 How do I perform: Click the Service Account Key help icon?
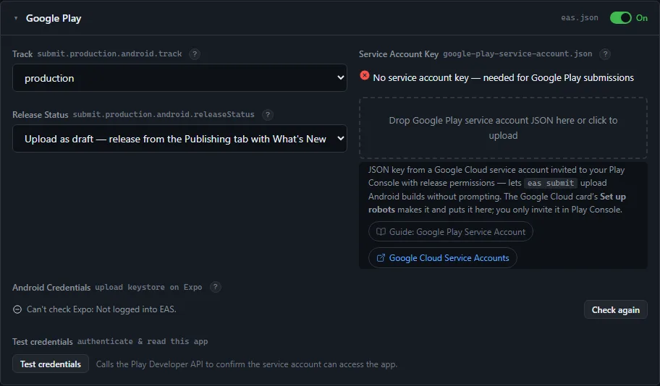coord(605,53)
